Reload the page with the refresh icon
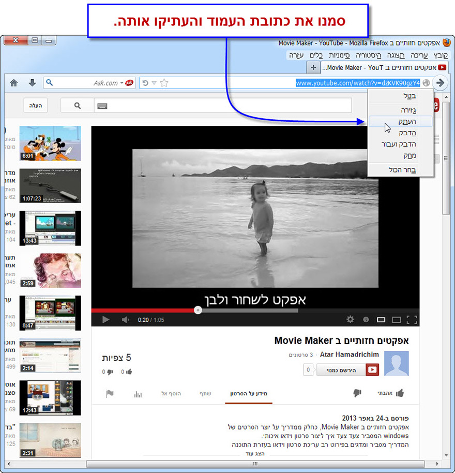The width and height of the screenshot is (455, 473). tap(145, 83)
